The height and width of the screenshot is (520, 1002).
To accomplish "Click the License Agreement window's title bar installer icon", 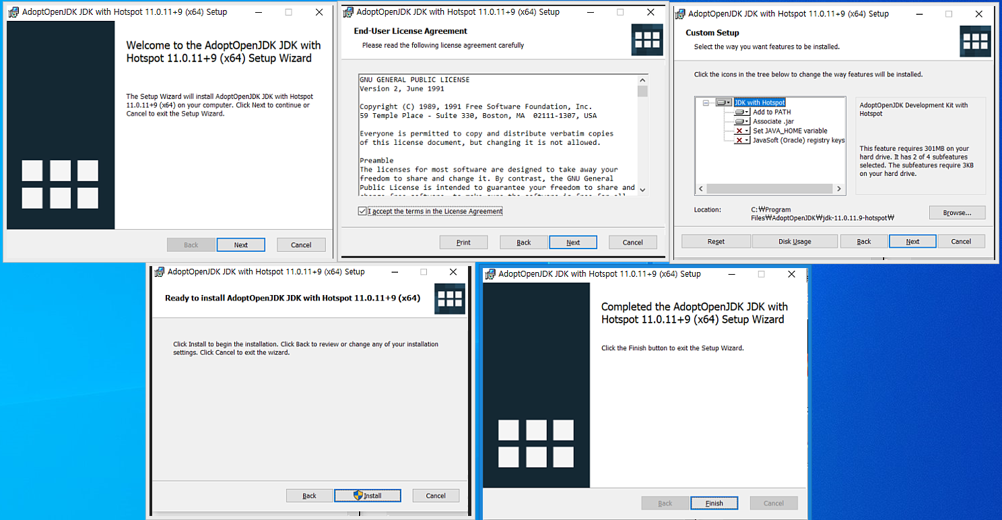I will [x=348, y=12].
